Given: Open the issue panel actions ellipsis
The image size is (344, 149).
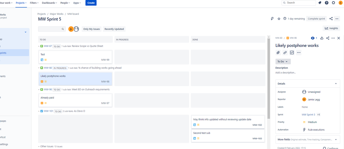Looking at the screenshot, I should pos(333,38).
